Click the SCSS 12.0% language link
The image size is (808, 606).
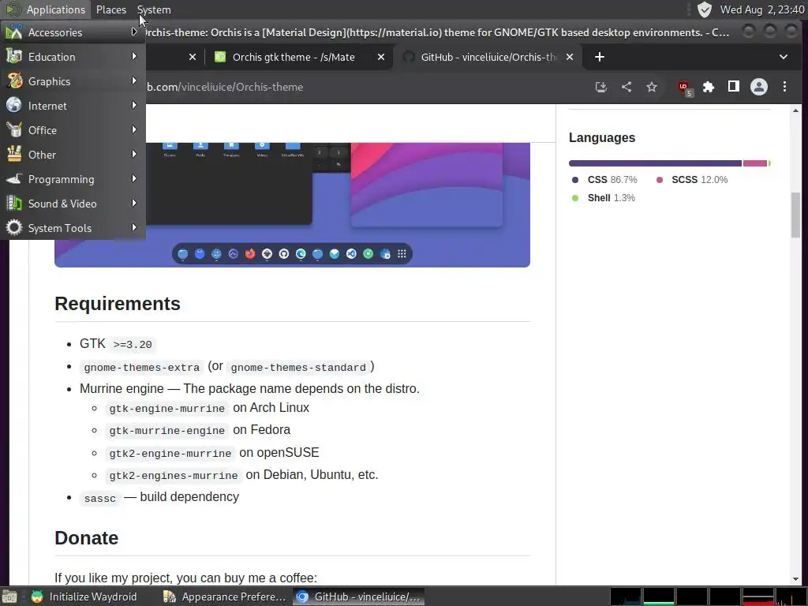coord(691,180)
